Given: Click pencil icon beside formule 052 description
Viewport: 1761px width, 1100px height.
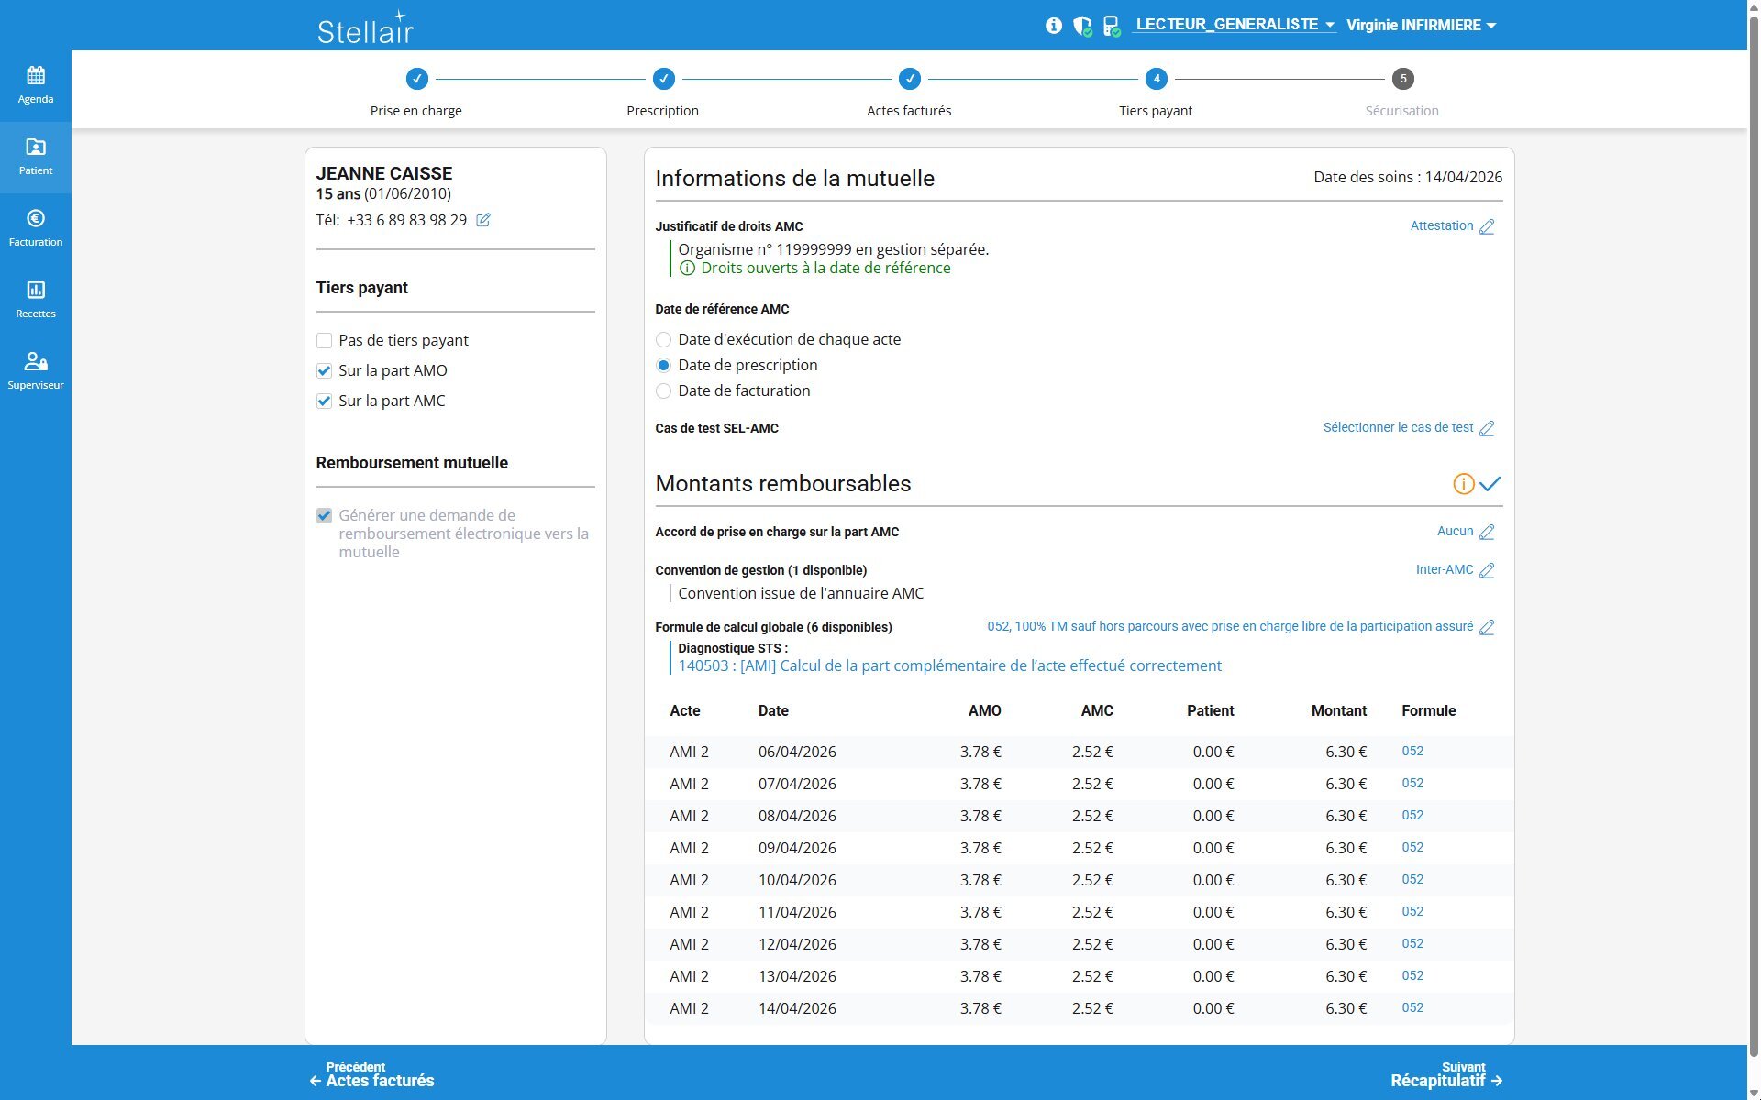Looking at the screenshot, I should [1487, 627].
